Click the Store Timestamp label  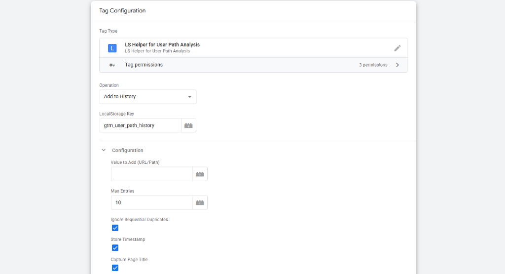128,239
